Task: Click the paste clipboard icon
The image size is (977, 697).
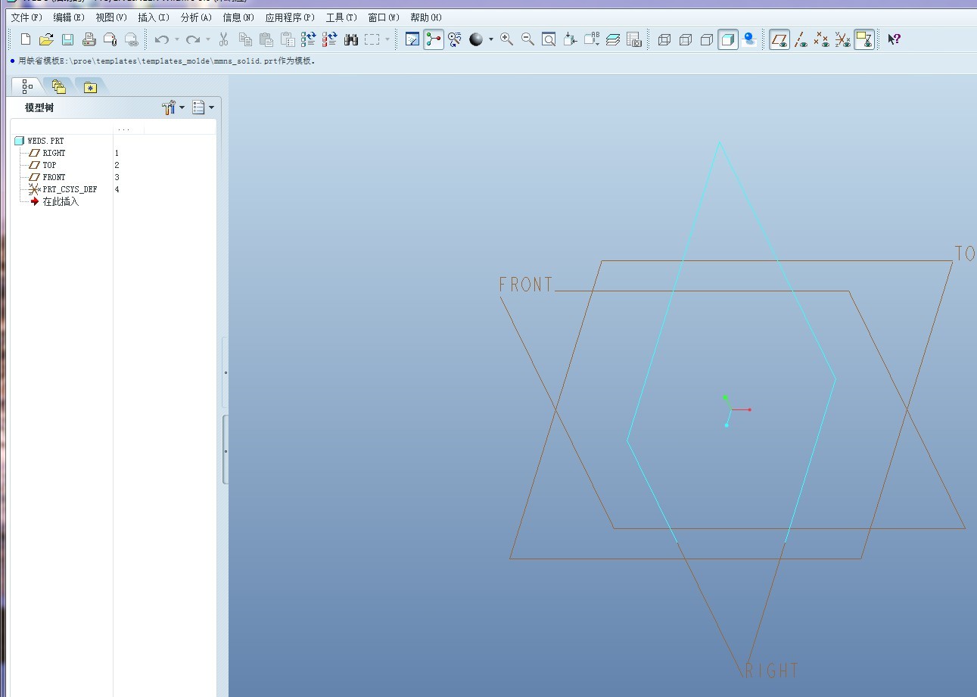Action: [x=266, y=39]
